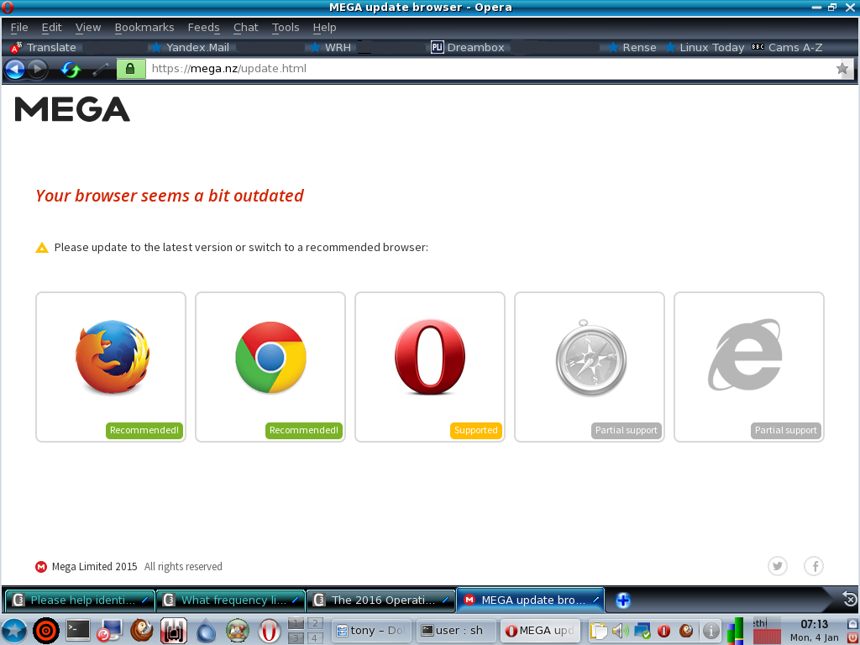This screenshot has height=645, width=860.
Task: Choose the Firefox browser card
Action: (111, 367)
